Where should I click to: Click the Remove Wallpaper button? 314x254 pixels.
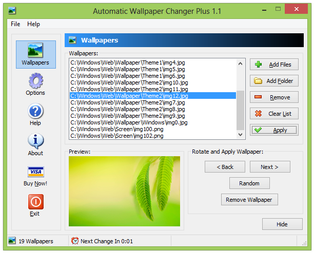(249, 199)
